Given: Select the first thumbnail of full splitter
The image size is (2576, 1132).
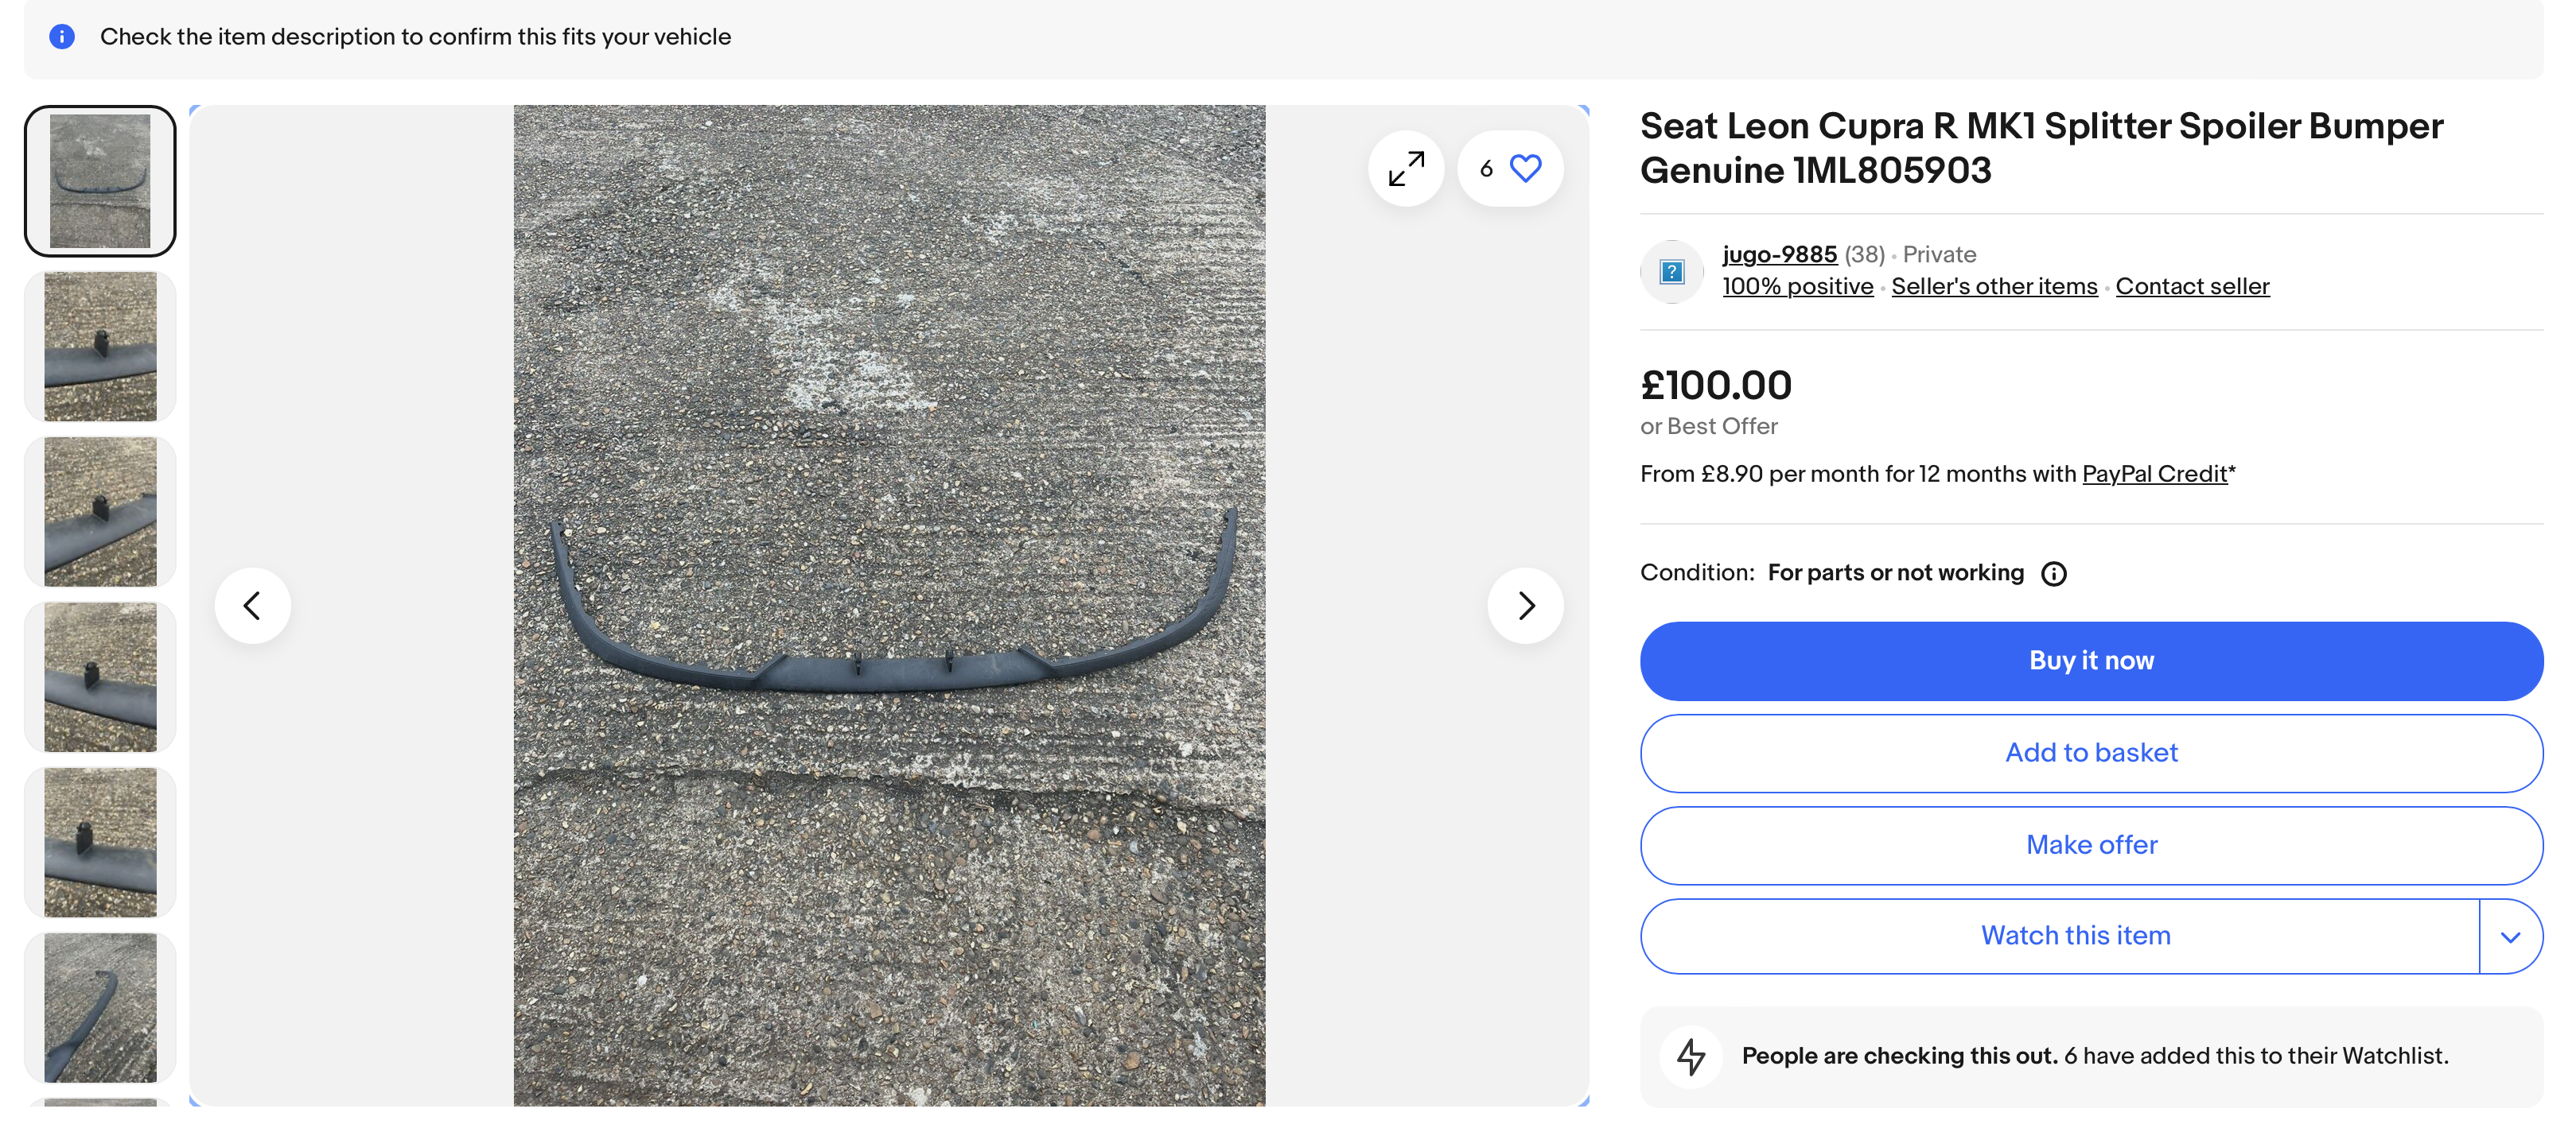Looking at the screenshot, I should click(x=100, y=182).
